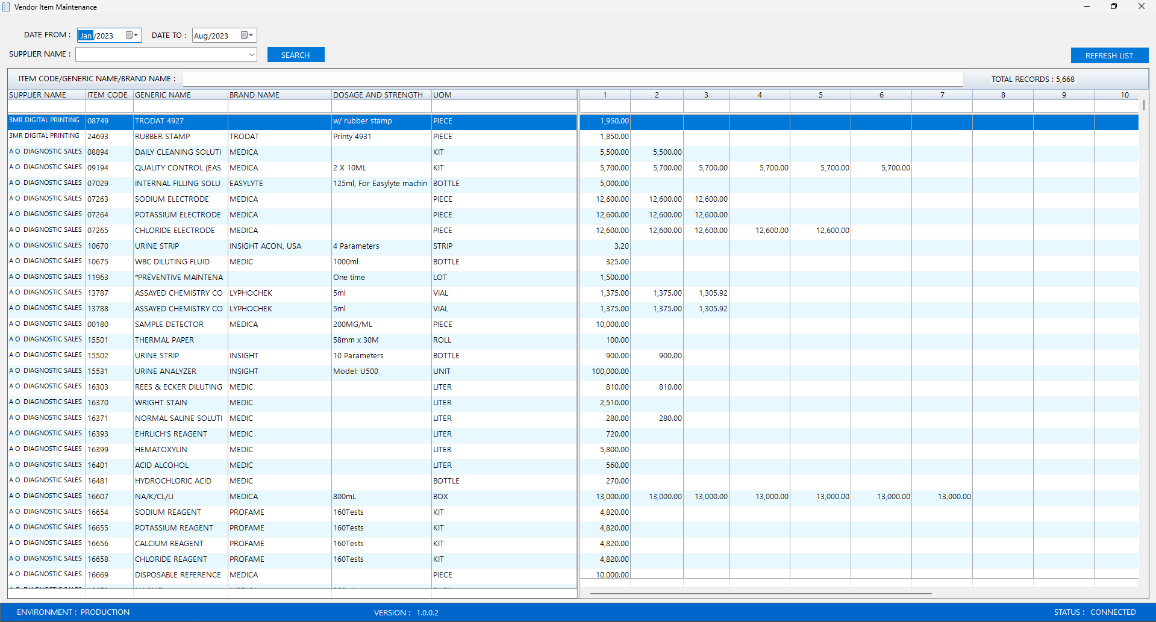Click the horizontal scrollbar of price grid
This screenshot has width=1156, height=622.
[760, 594]
